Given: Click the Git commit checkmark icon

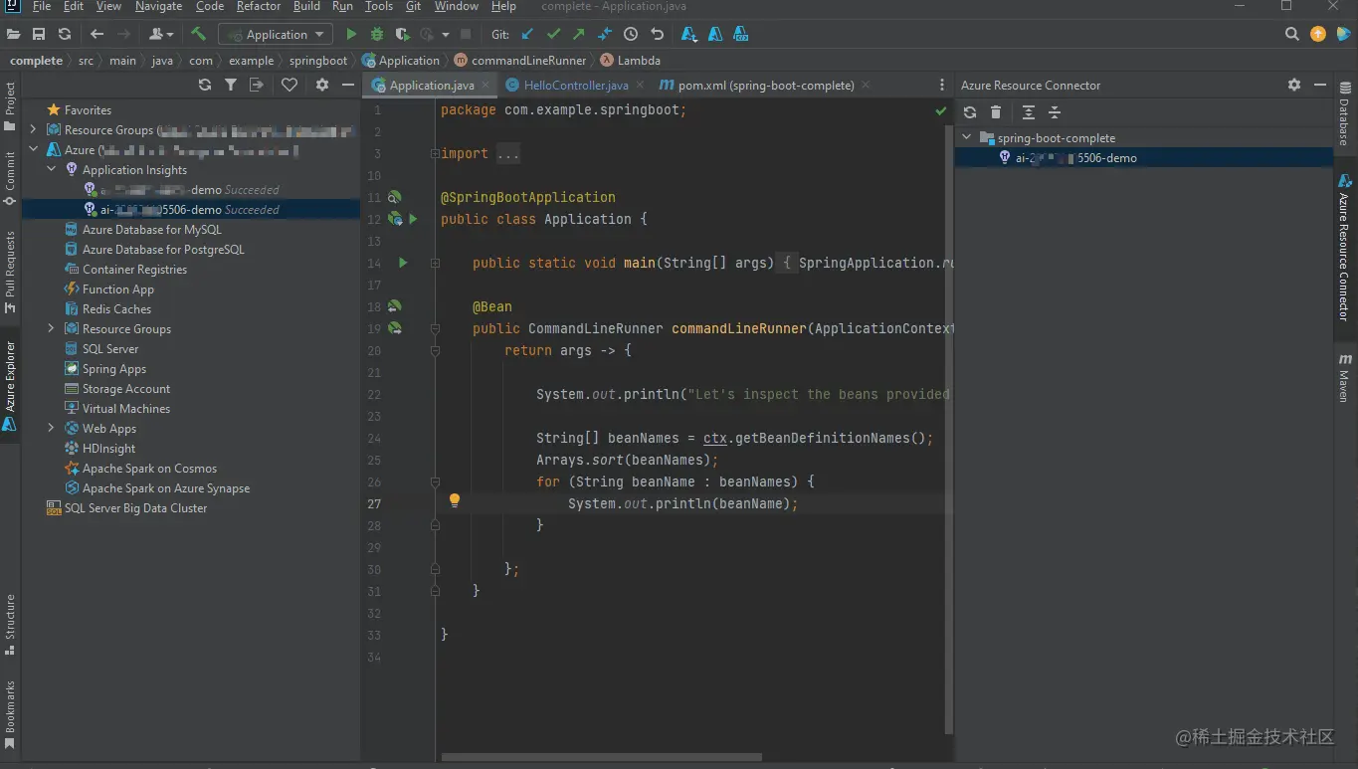Looking at the screenshot, I should coord(553,34).
